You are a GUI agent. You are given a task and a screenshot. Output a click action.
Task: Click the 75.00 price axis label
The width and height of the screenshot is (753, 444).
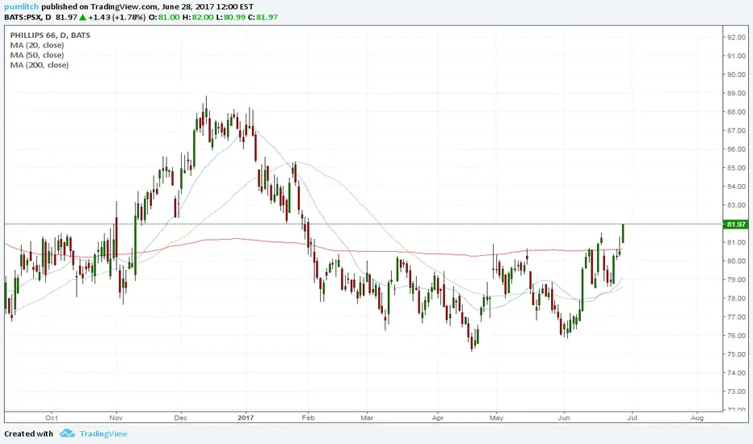[x=736, y=354]
